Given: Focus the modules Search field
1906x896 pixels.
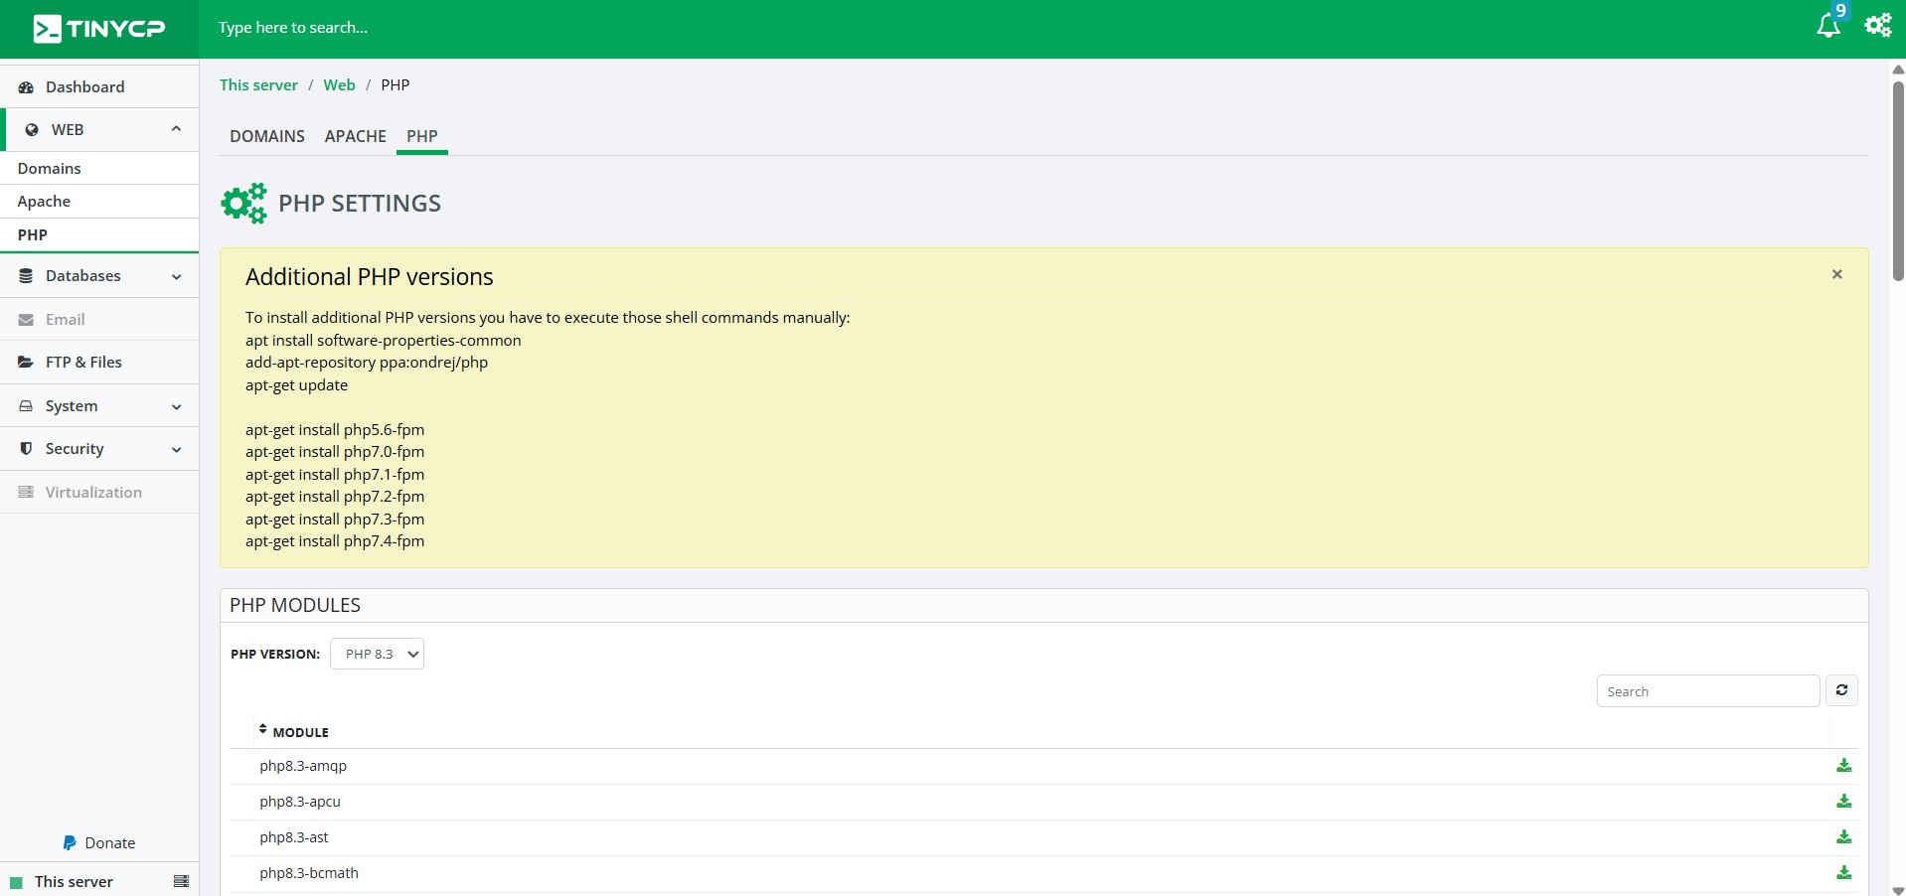Looking at the screenshot, I should 1707,691.
